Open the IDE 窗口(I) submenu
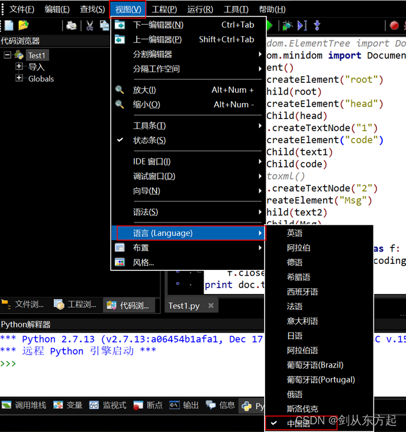Image resolution: width=406 pixels, height=432 pixels. coord(188,162)
